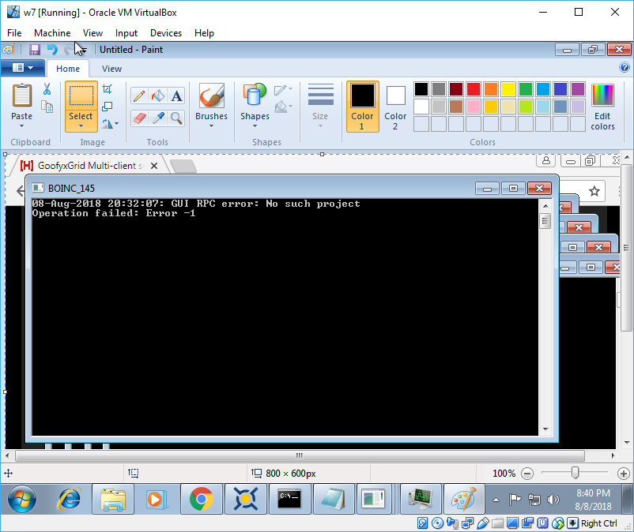Expand the Paste dropdown arrow

coord(22,126)
